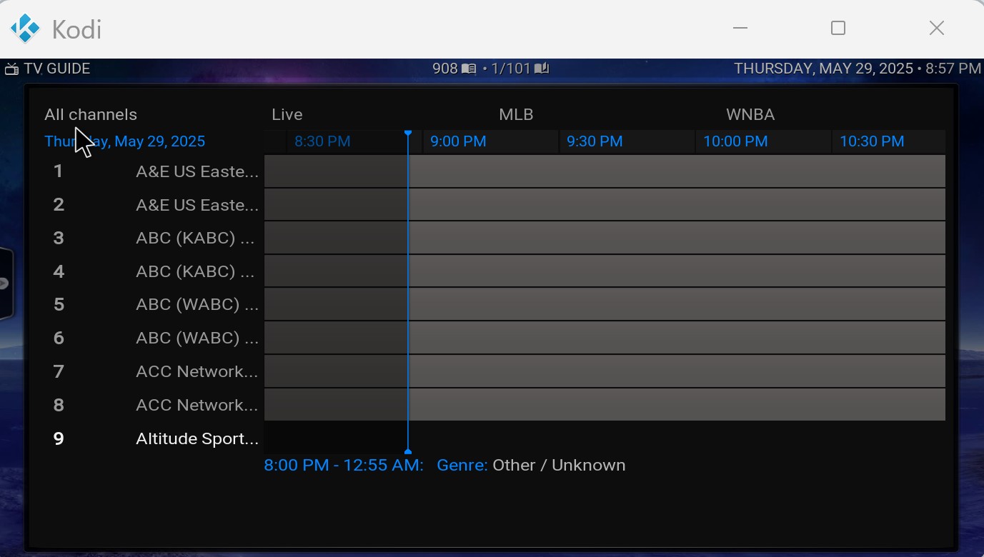Select channel 1 A&E US Eastern

tap(154, 171)
